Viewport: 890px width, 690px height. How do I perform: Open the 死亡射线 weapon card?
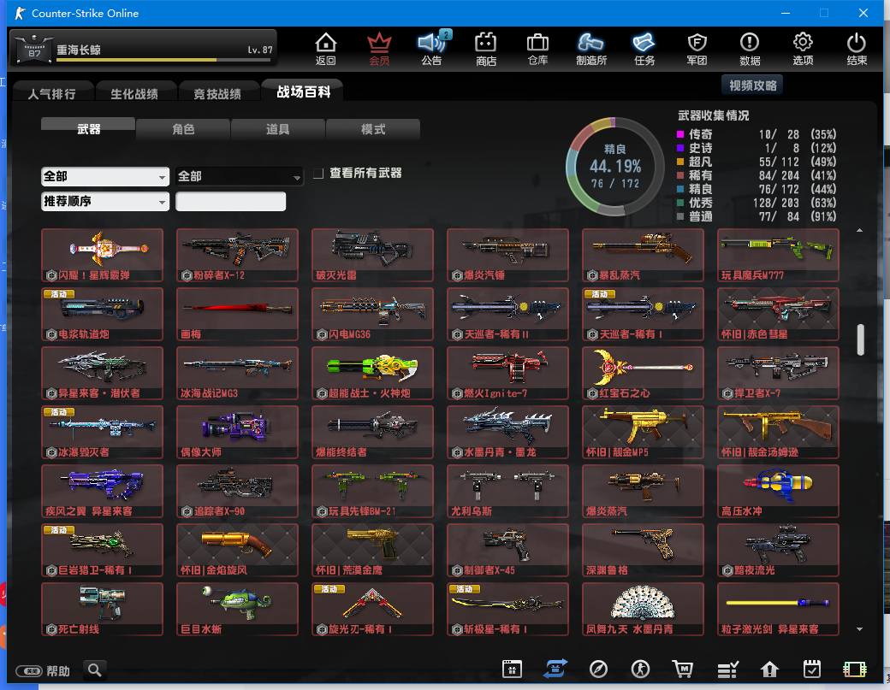[x=102, y=609]
